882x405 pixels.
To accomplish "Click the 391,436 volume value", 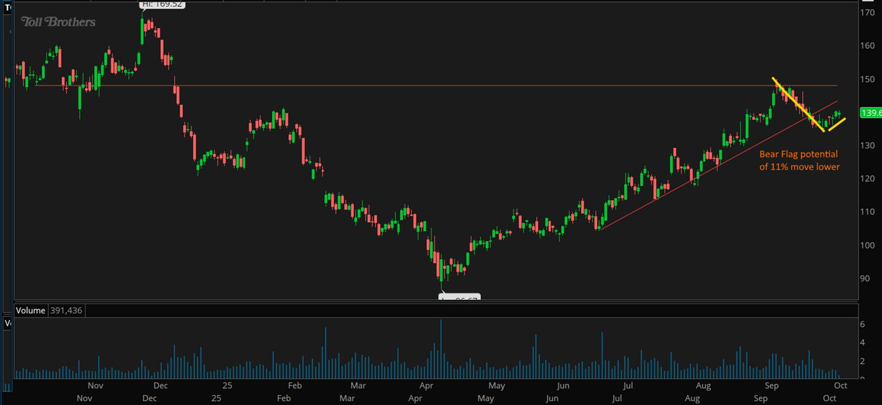I will pos(67,311).
